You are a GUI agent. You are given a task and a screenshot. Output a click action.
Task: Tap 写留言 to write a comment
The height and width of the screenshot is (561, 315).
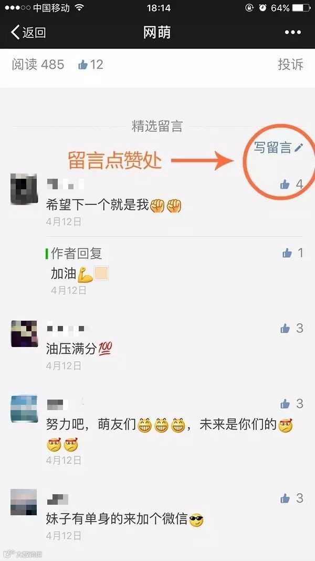(272, 147)
